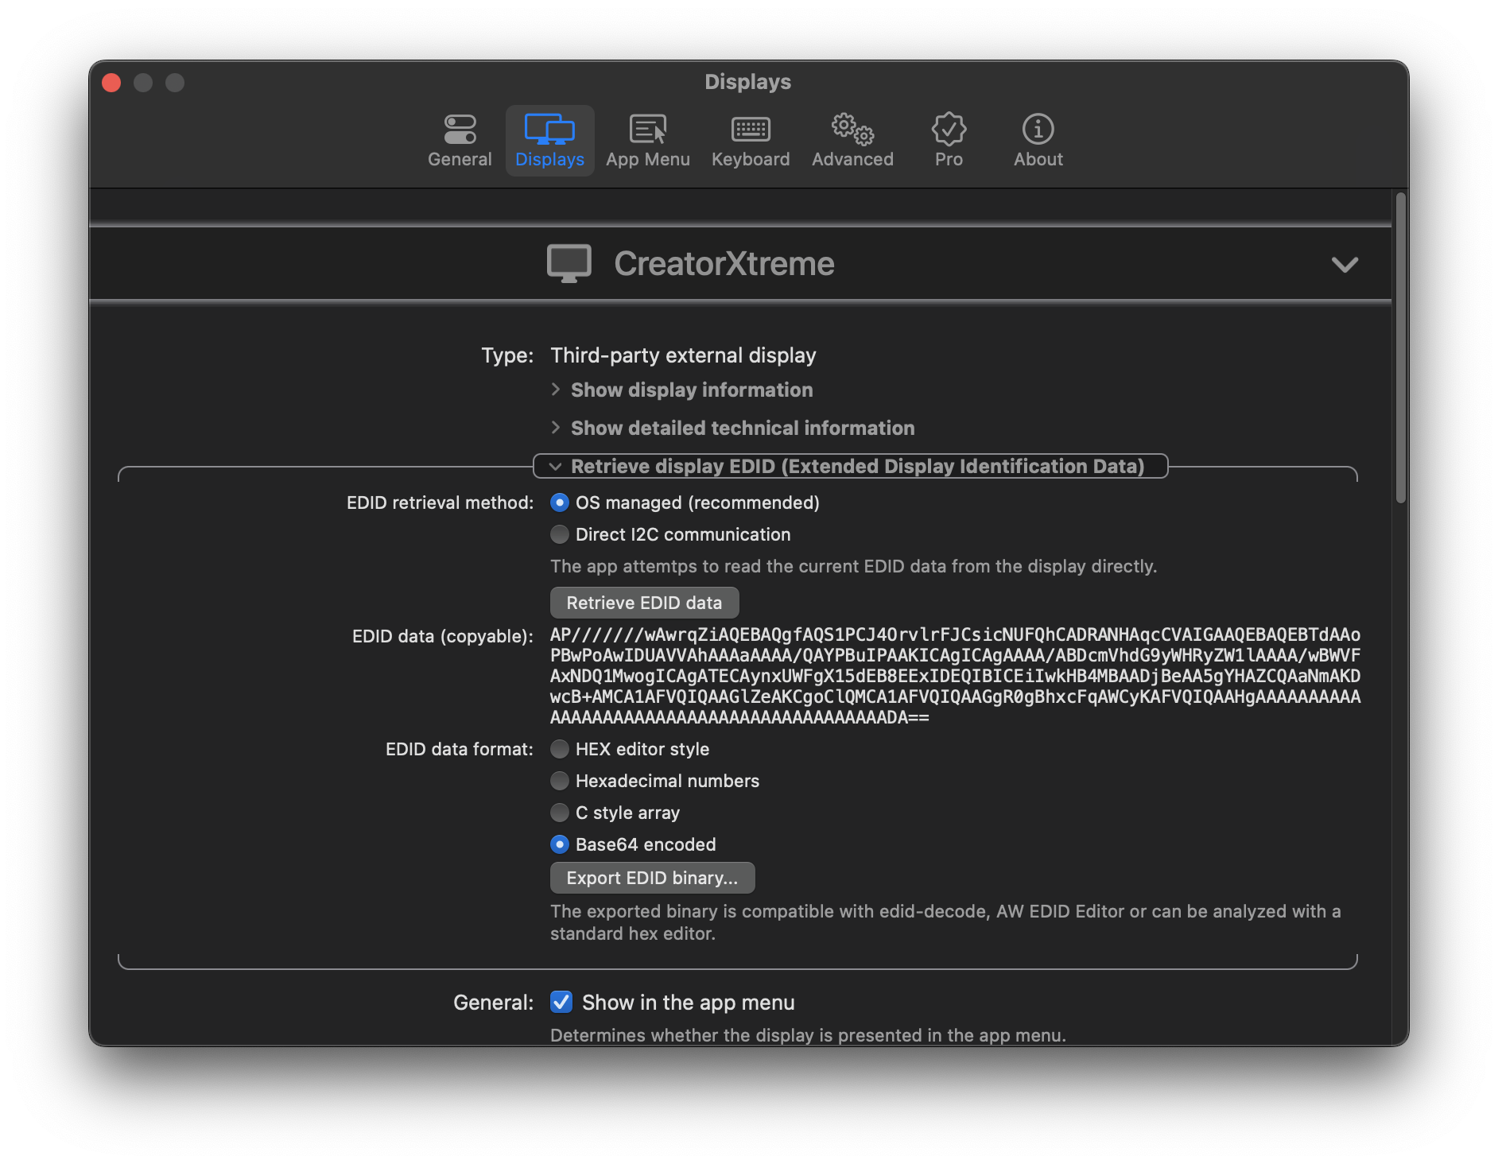
Task: Click Export EDID binary
Action: pos(652,878)
